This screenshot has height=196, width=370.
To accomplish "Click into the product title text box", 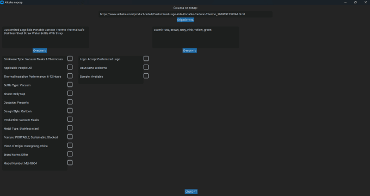I will pos(46,37).
